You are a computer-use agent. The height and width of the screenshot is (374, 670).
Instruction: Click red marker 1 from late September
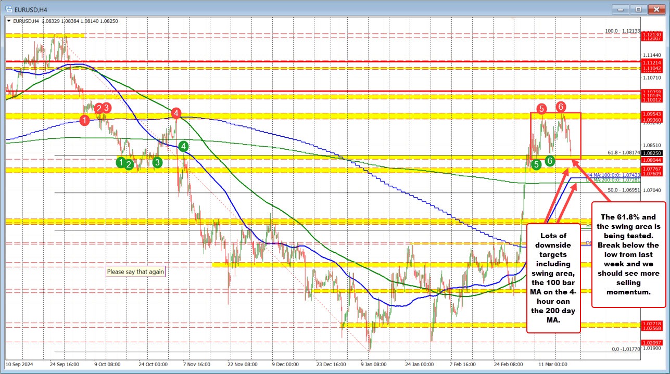pyautogui.click(x=84, y=120)
